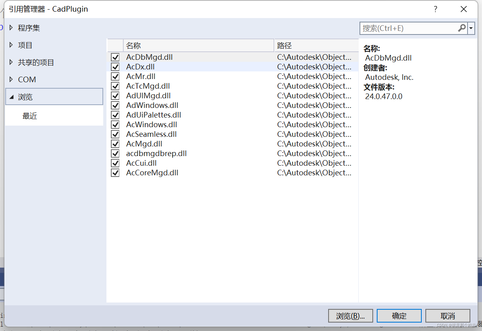Click the help question mark icon
482x331 pixels.
[x=435, y=9]
